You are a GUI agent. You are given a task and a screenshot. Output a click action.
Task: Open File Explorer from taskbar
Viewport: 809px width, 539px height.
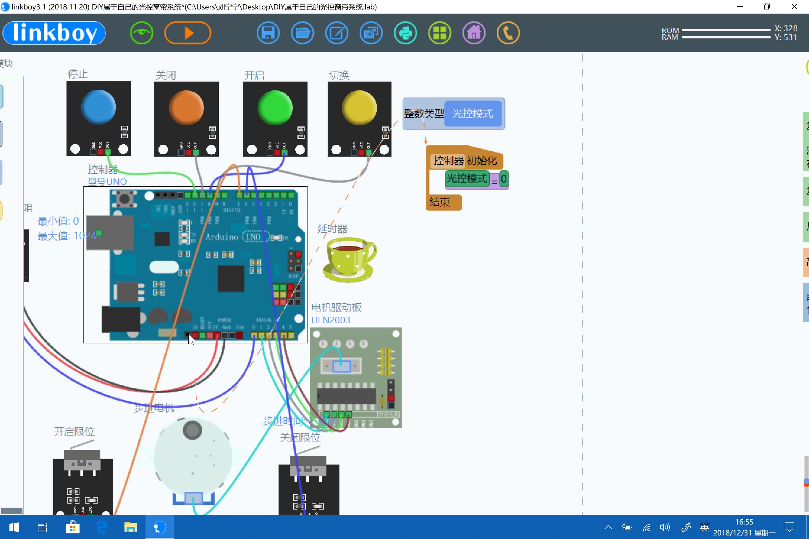tap(130, 527)
